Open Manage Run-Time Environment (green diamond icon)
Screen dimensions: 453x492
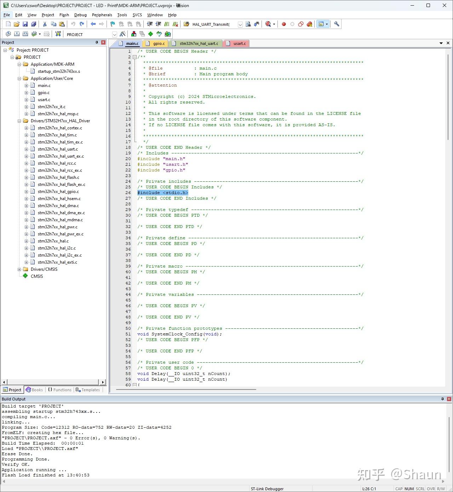(x=151, y=34)
